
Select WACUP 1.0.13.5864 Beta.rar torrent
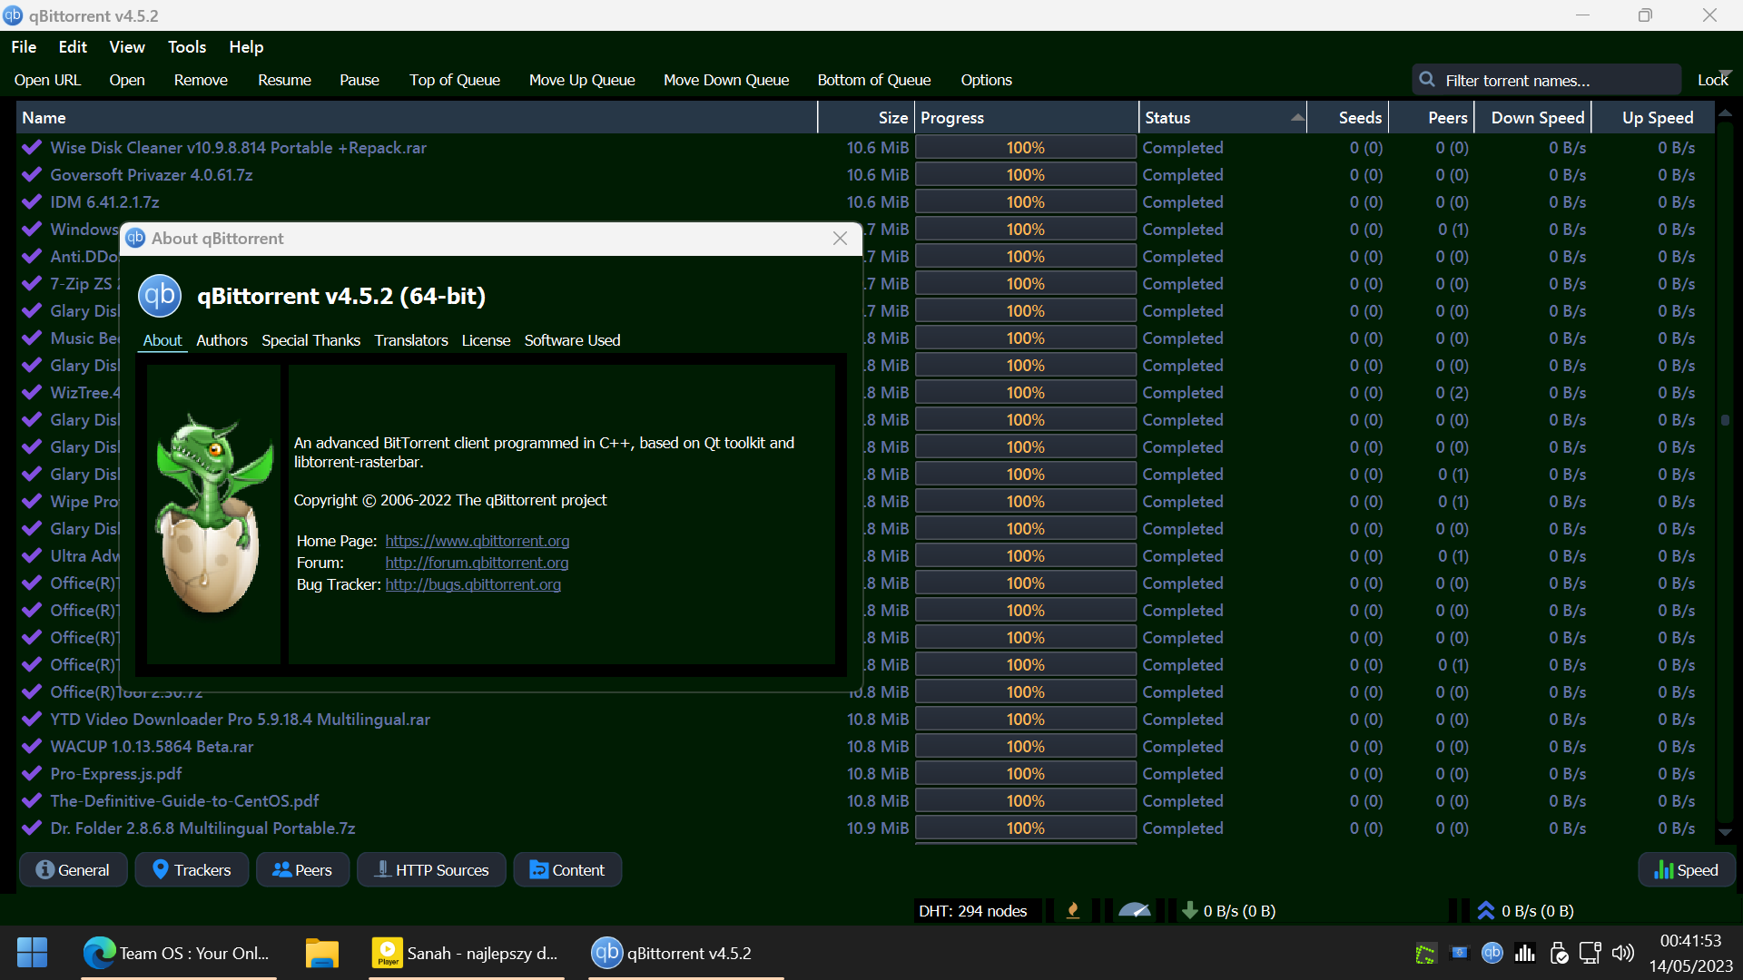click(x=865, y=747)
